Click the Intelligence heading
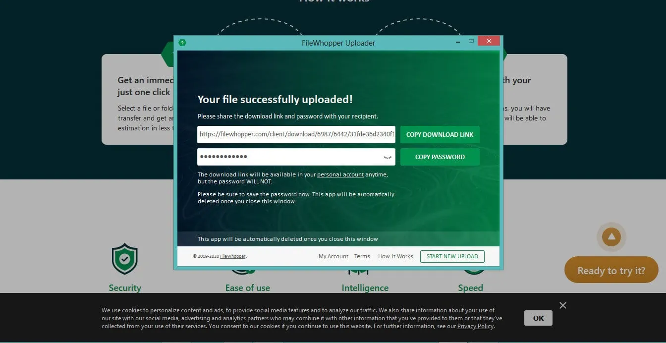The width and height of the screenshot is (666, 343). (x=365, y=288)
